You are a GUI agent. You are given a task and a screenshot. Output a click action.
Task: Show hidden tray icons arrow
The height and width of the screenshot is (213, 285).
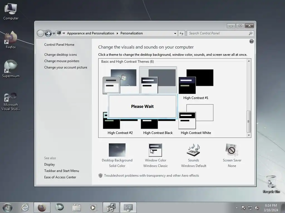(x=237, y=208)
